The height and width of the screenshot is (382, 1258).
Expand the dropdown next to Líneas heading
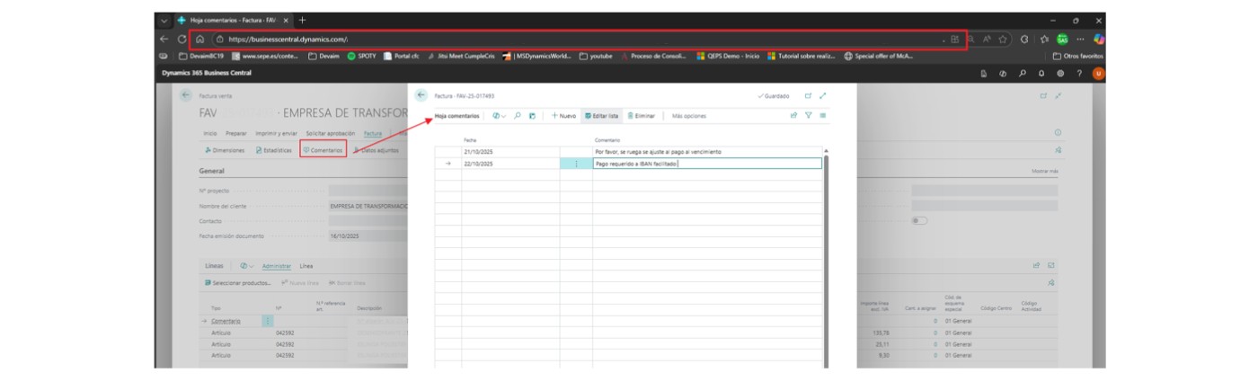247,266
